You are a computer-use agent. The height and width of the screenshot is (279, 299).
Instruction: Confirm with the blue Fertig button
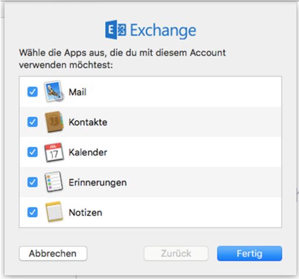(x=249, y=253)
